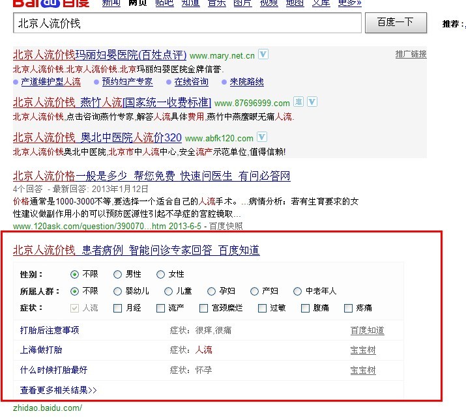Click the Baidu logo

[x=51, y=3]
